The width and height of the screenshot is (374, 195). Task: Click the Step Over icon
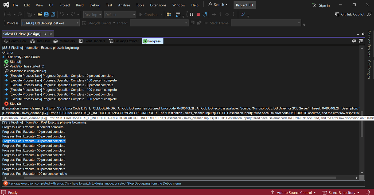(227, 15)
